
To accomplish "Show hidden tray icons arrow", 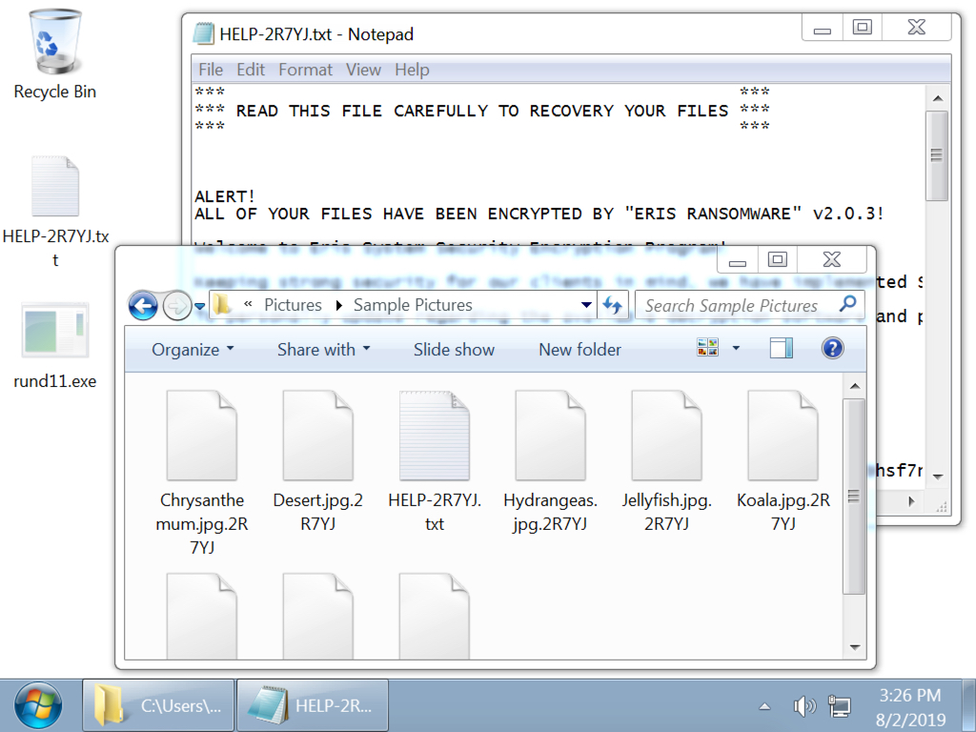I will coord(764,706).
